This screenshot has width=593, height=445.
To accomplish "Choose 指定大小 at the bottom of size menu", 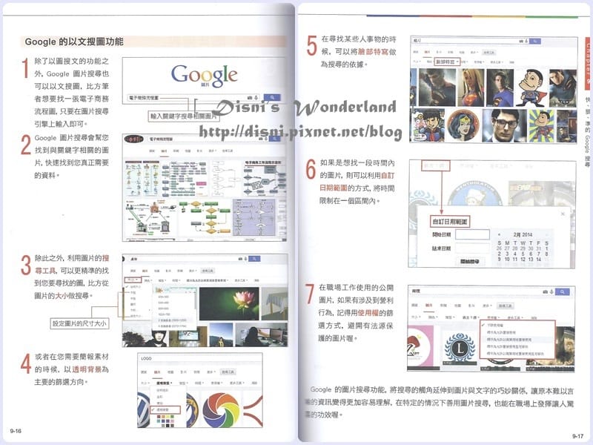I will coord(135,316).
